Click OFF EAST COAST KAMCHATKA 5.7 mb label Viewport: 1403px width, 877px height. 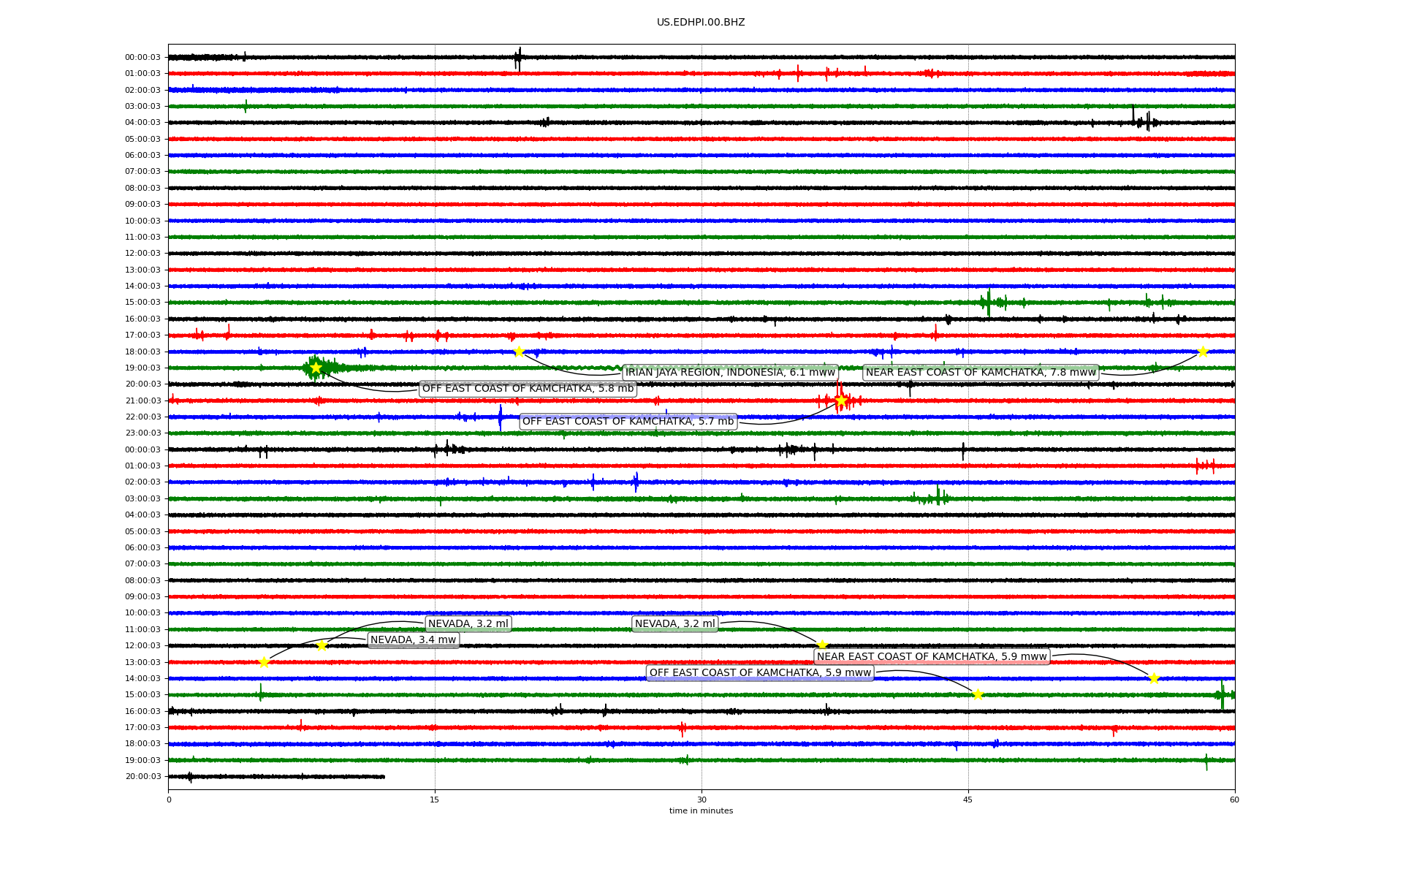tap(628, 421)
